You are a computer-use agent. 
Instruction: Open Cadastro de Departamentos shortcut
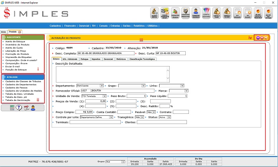coord(20,84)
